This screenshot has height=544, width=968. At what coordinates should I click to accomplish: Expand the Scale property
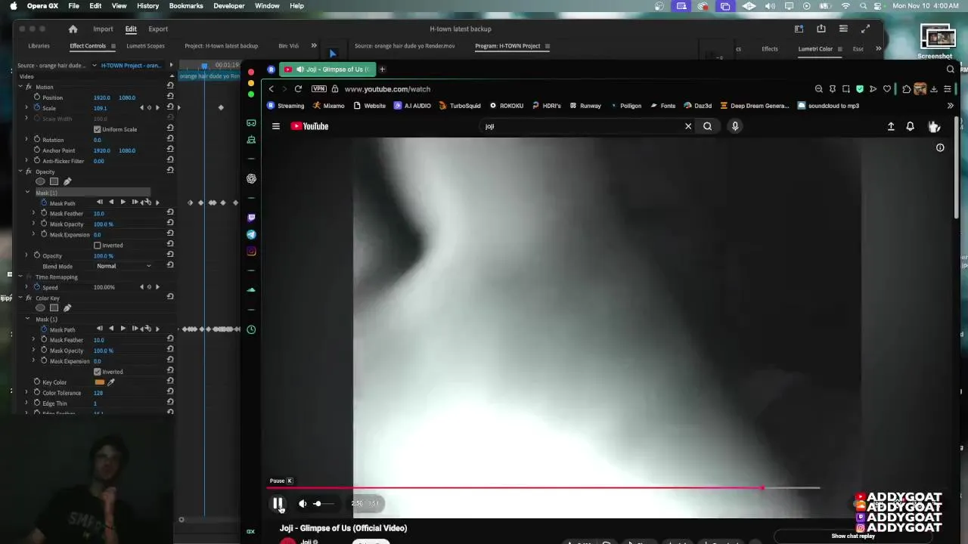point(26,108)
